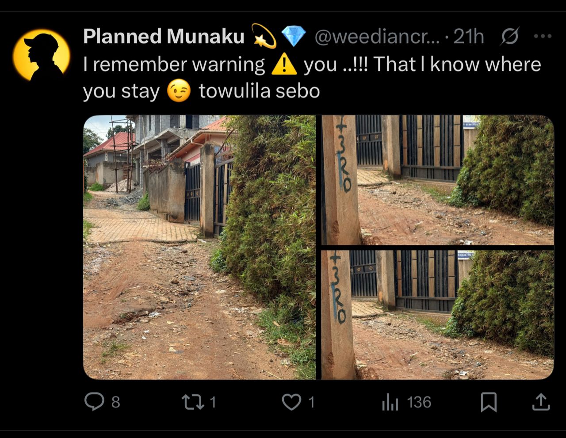Image resolution: width=566 pixels, height=438 pixels.
Task: Open the large left street photo
Action: pos(199,247)
